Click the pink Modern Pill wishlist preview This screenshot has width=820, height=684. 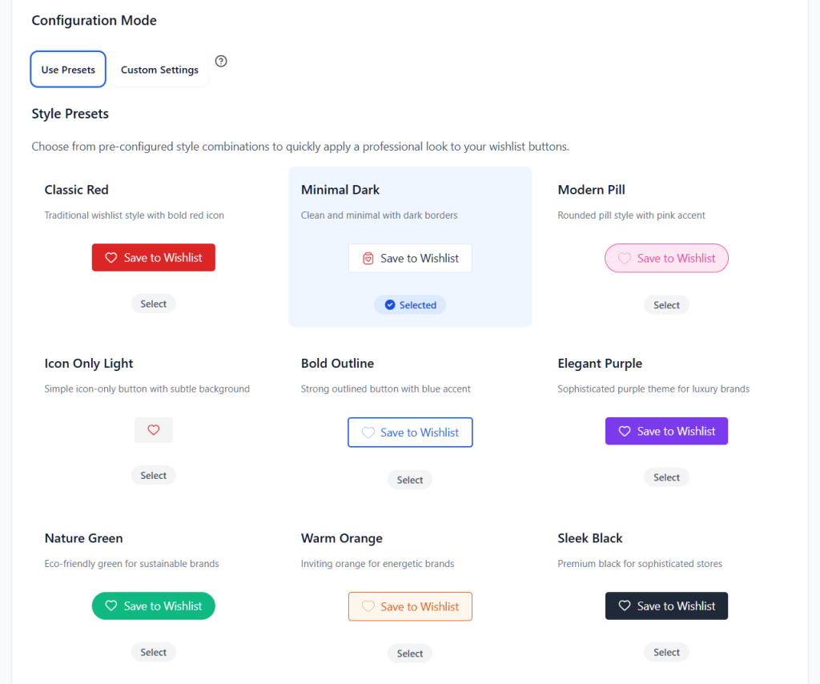click(x=666, y=259)
